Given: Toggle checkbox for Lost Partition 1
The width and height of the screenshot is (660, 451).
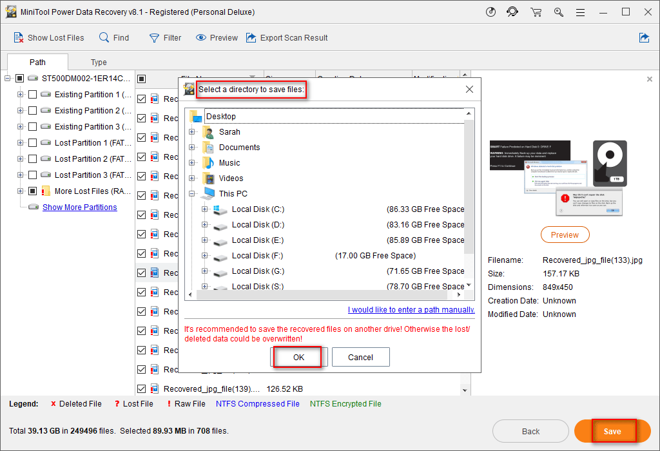Looking at the screenshot, I should point(32,142).
